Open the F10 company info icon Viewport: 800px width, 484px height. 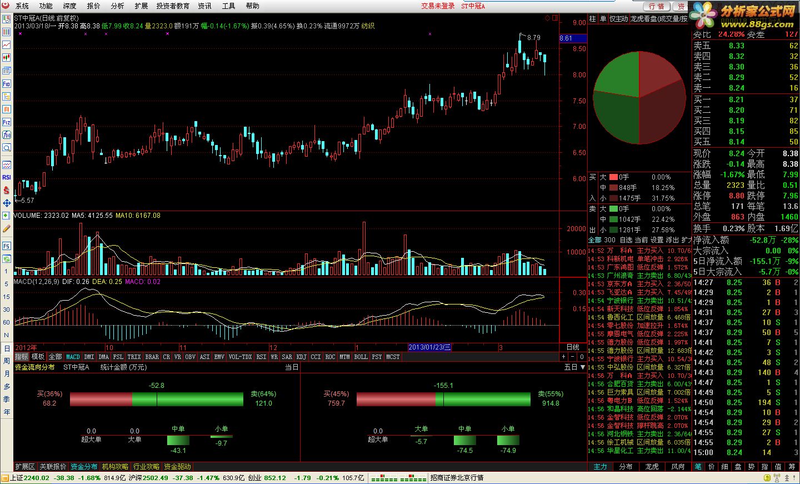click(x=7, y=84)
